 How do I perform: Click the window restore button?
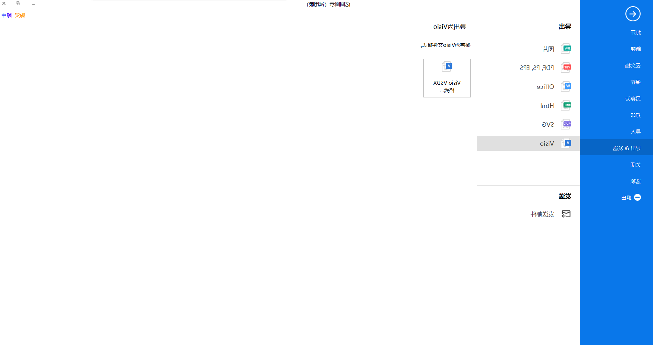tap(18, 3)
